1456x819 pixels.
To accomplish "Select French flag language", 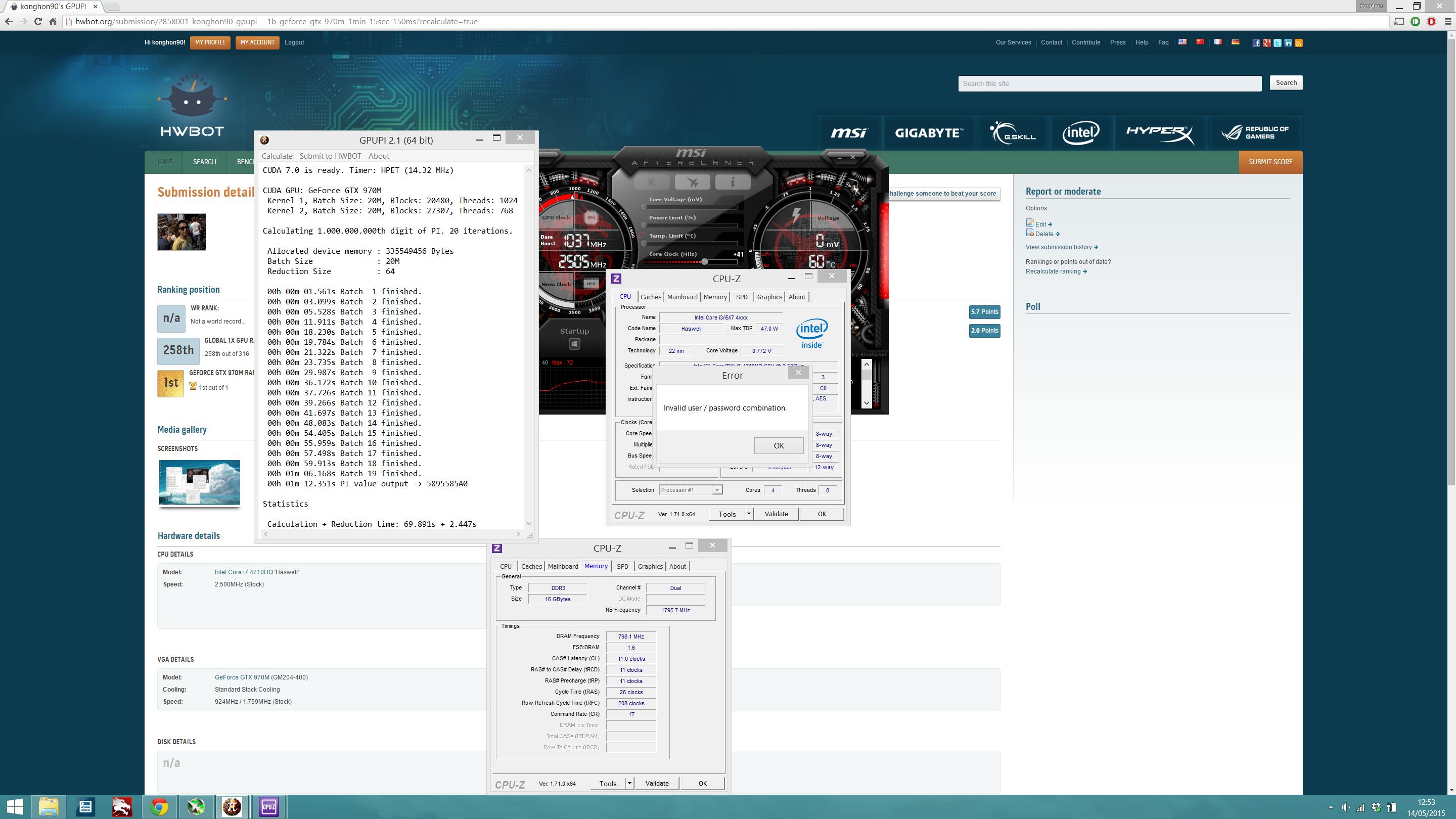I will click(x=1217, y=42).
